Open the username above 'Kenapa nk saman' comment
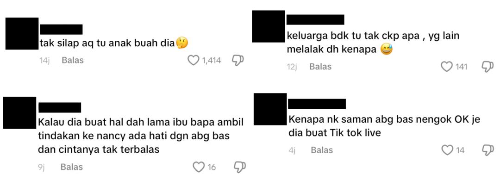Screen dimensions: 500x187 317,104
